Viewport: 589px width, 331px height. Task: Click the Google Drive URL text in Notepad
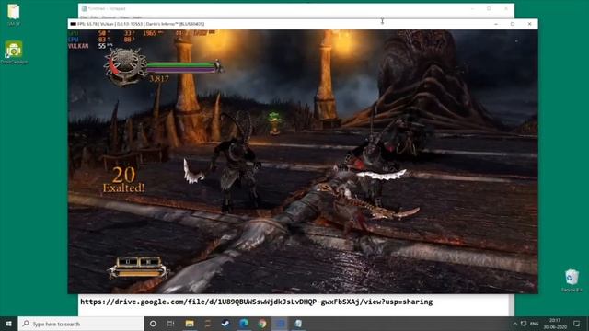256,302
